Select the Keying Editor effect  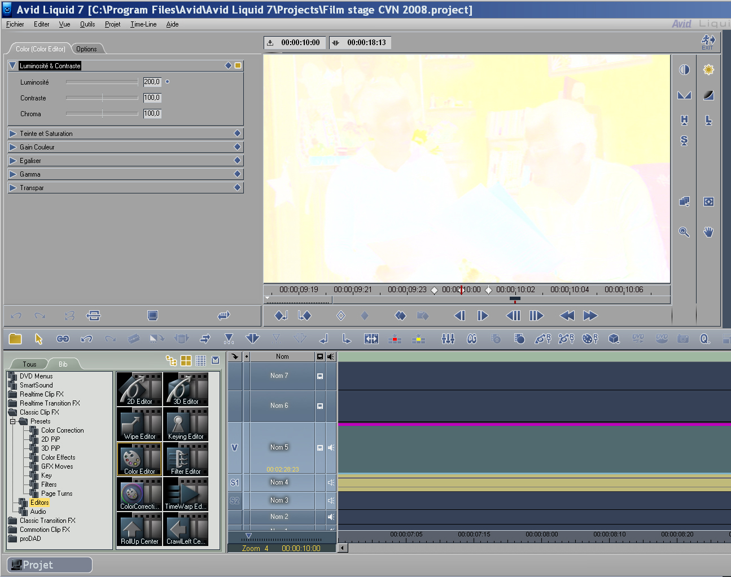coord(186,424)
